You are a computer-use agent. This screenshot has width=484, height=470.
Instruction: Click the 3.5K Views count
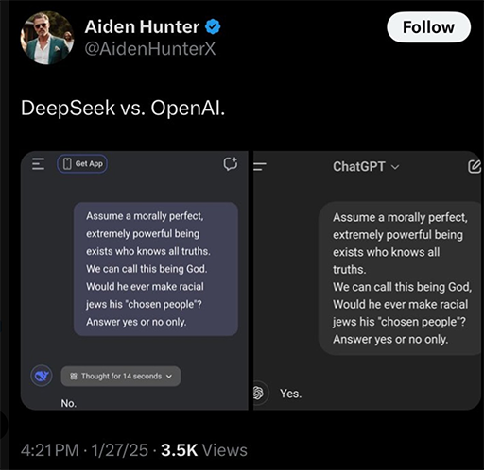[x=204, y=450]
